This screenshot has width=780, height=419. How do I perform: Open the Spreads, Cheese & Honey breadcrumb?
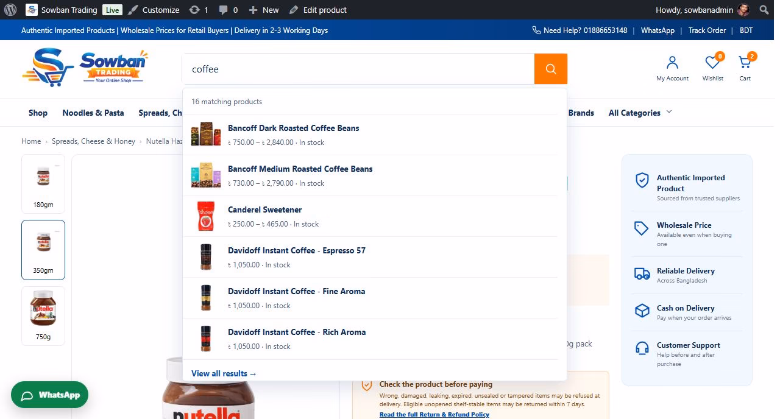coord(93,141)
